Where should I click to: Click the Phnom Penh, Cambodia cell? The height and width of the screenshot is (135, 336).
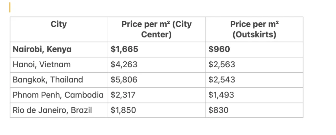pyautogui.click(x=59, y=95)
